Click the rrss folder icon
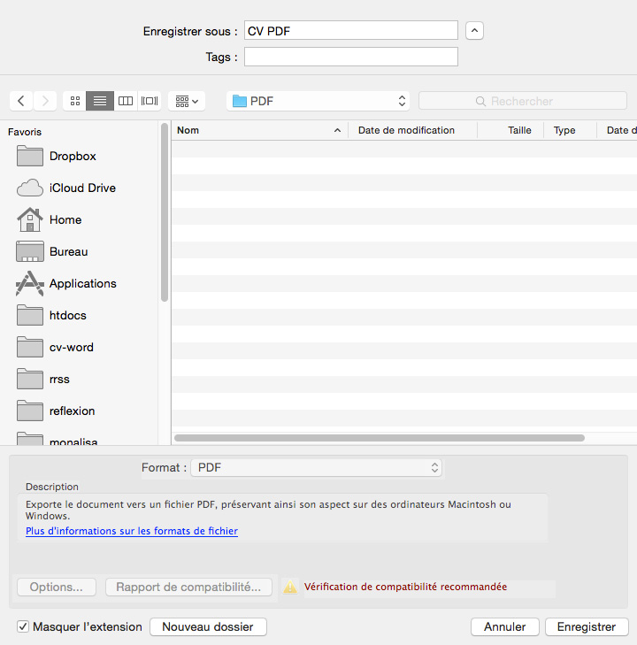This screenshot has height=645, width=637. pyautogui.click(x=29, y=379)
